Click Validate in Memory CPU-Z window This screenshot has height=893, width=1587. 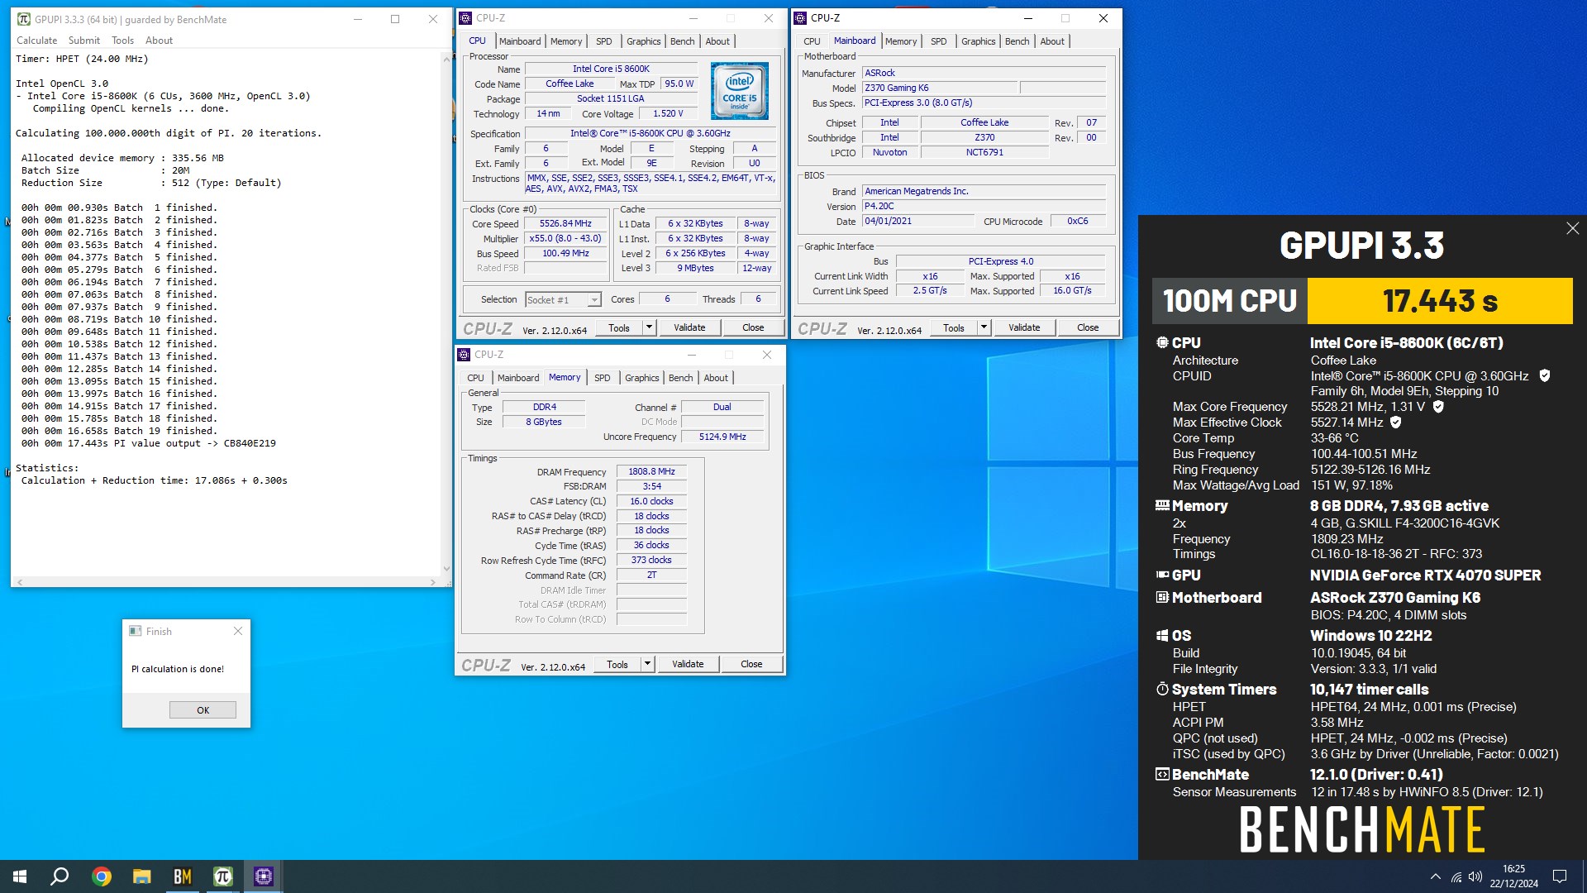tap(688, 664)
